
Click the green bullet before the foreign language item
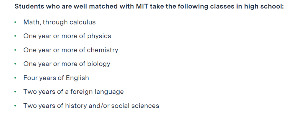(x=15, y=92)
